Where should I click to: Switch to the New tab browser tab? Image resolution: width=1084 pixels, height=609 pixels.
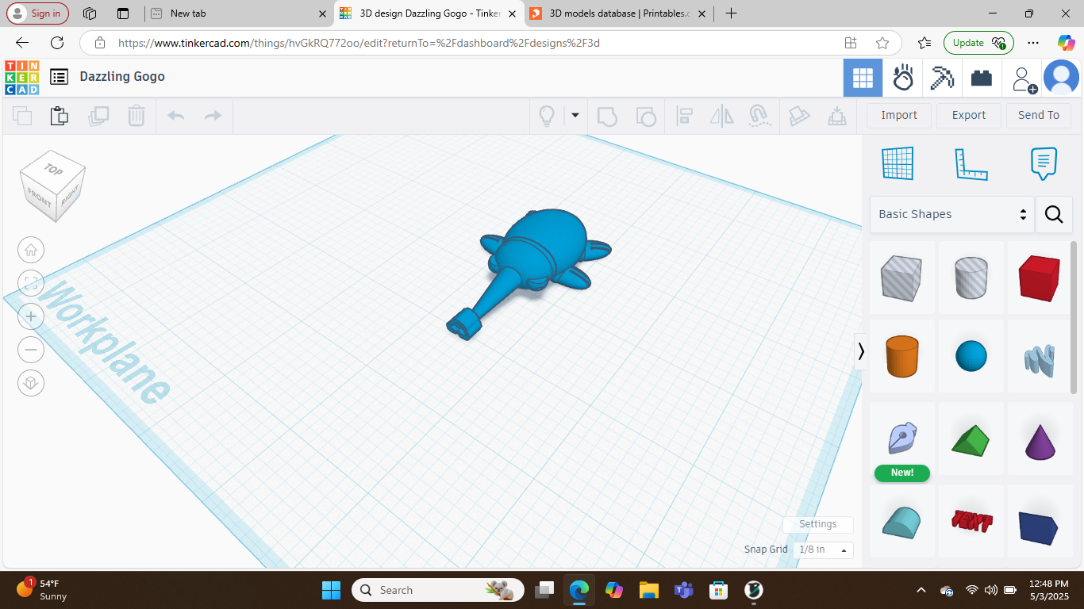[238, 13]
